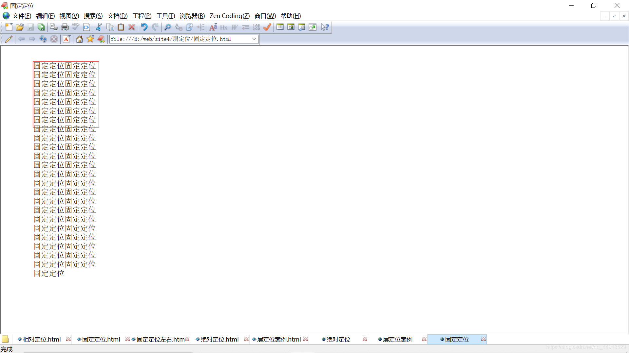Open the 浏览器(B) menu
Image resolution: width=629 pixels, height=353 pixels.
coord(192,16)
